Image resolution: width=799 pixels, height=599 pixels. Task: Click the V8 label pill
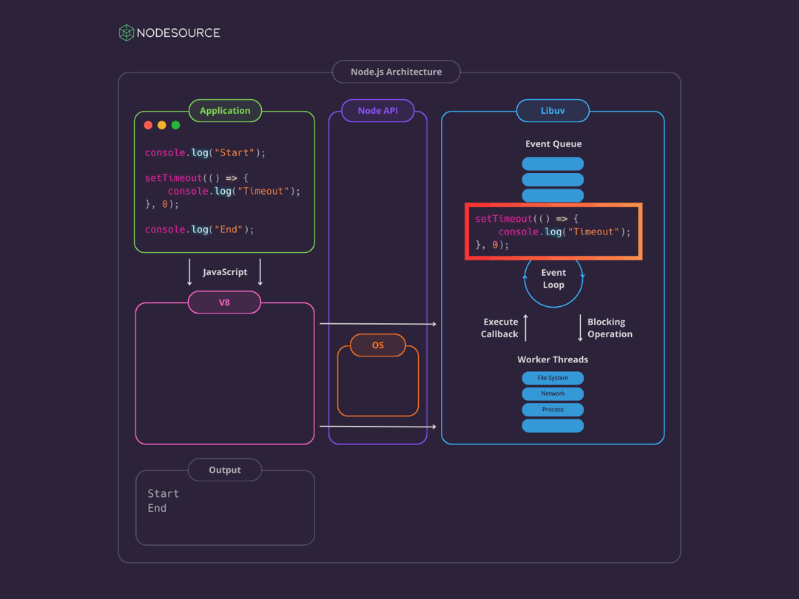(224, 302)
